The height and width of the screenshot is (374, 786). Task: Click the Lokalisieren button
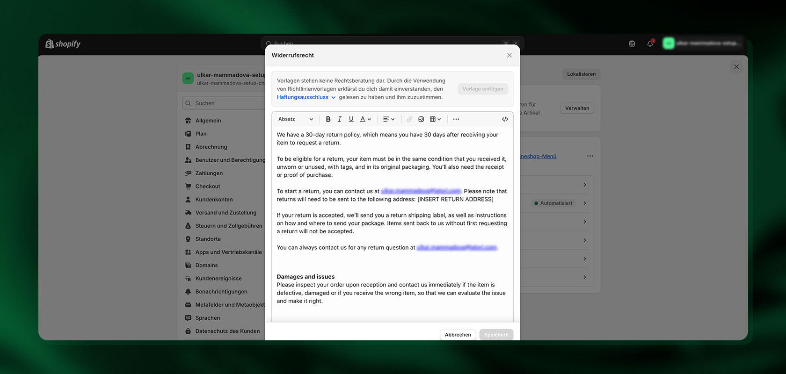point(581,74)
